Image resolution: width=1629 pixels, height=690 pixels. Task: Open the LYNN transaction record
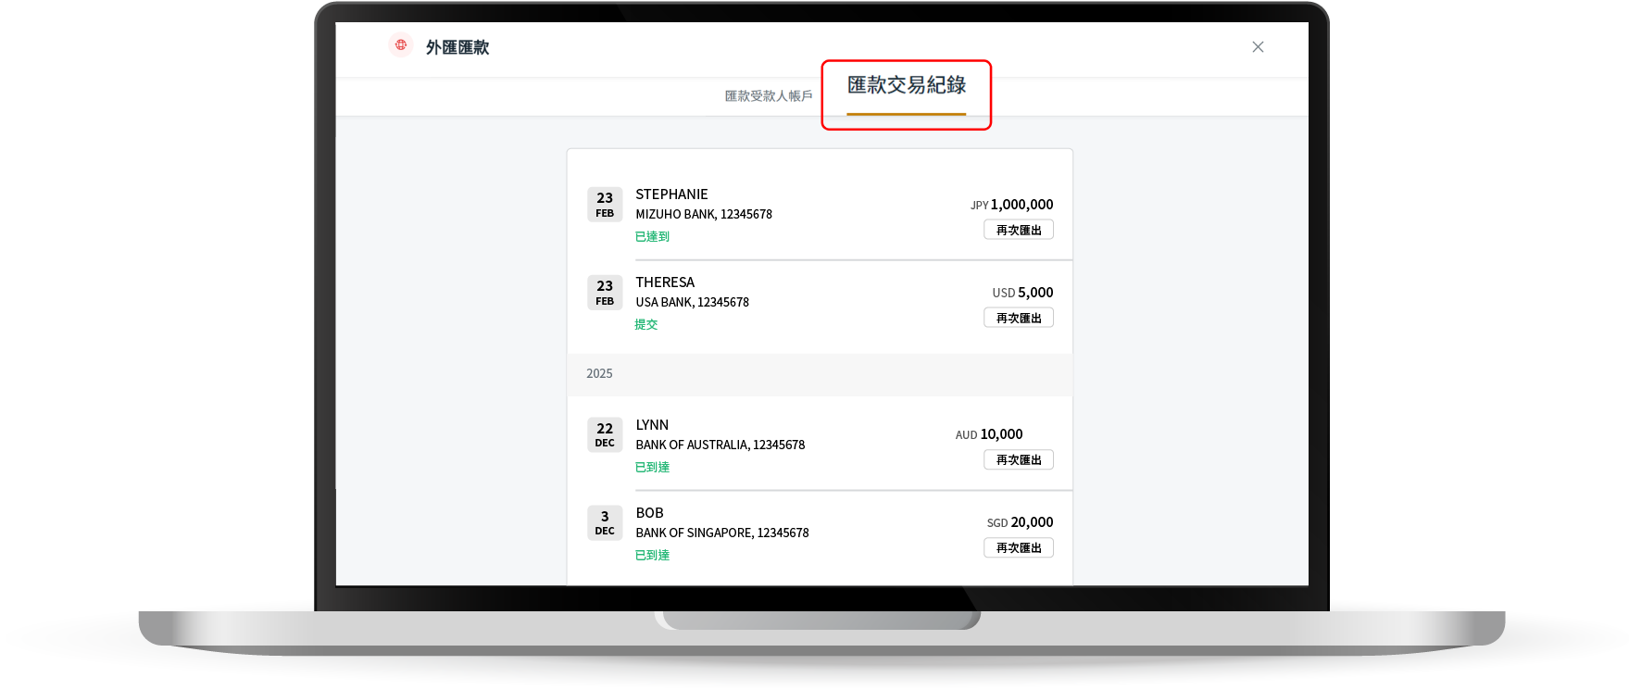pos(652,425)
